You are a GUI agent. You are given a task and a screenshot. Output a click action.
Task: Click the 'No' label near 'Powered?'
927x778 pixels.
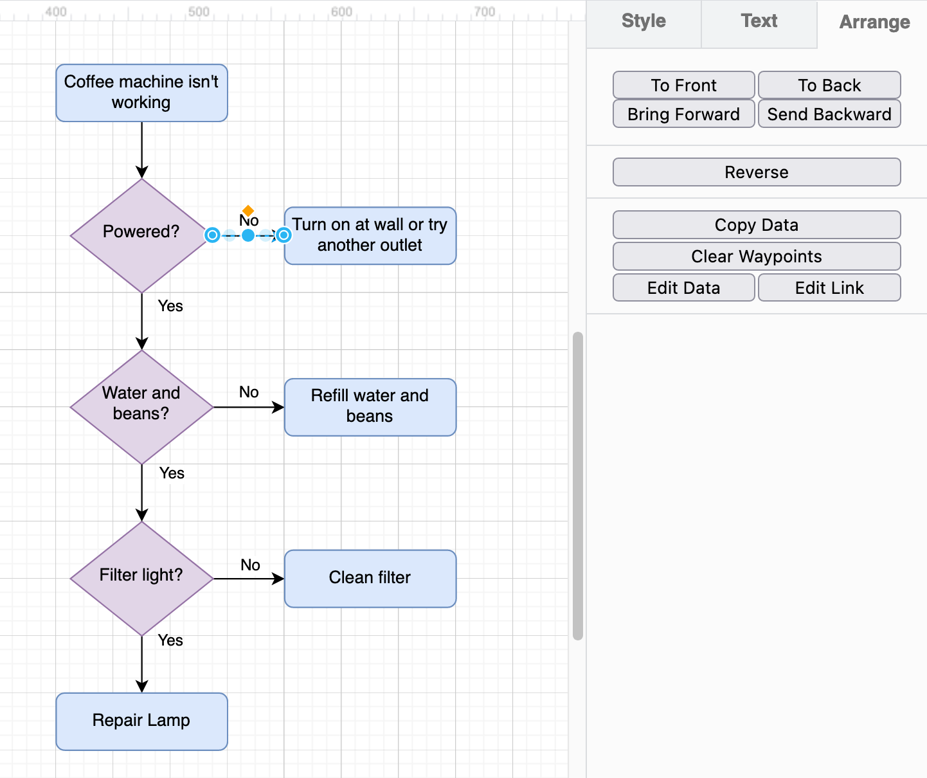coord(248,221)
